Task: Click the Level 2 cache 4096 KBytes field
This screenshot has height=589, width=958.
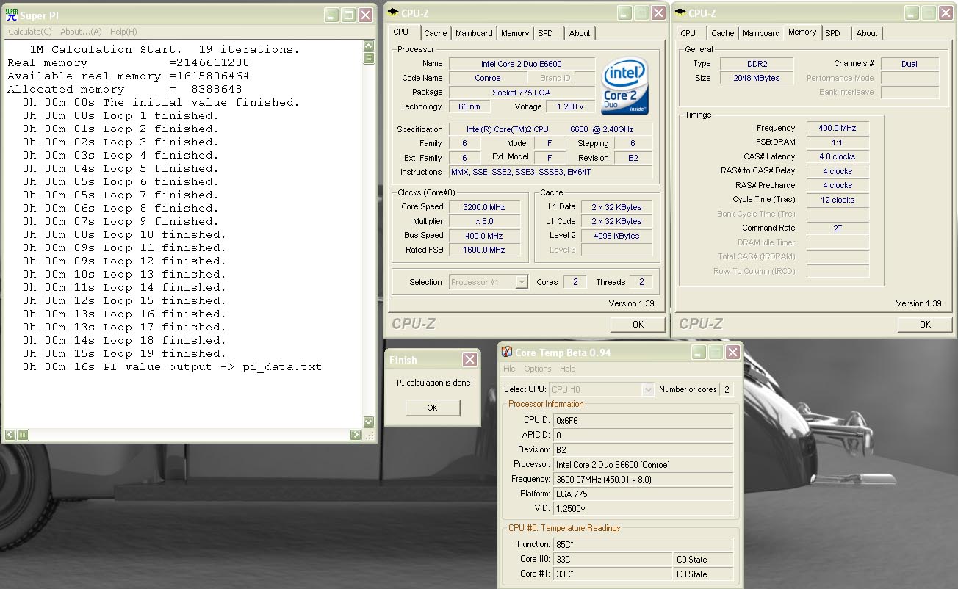Action: click(616, 236)
